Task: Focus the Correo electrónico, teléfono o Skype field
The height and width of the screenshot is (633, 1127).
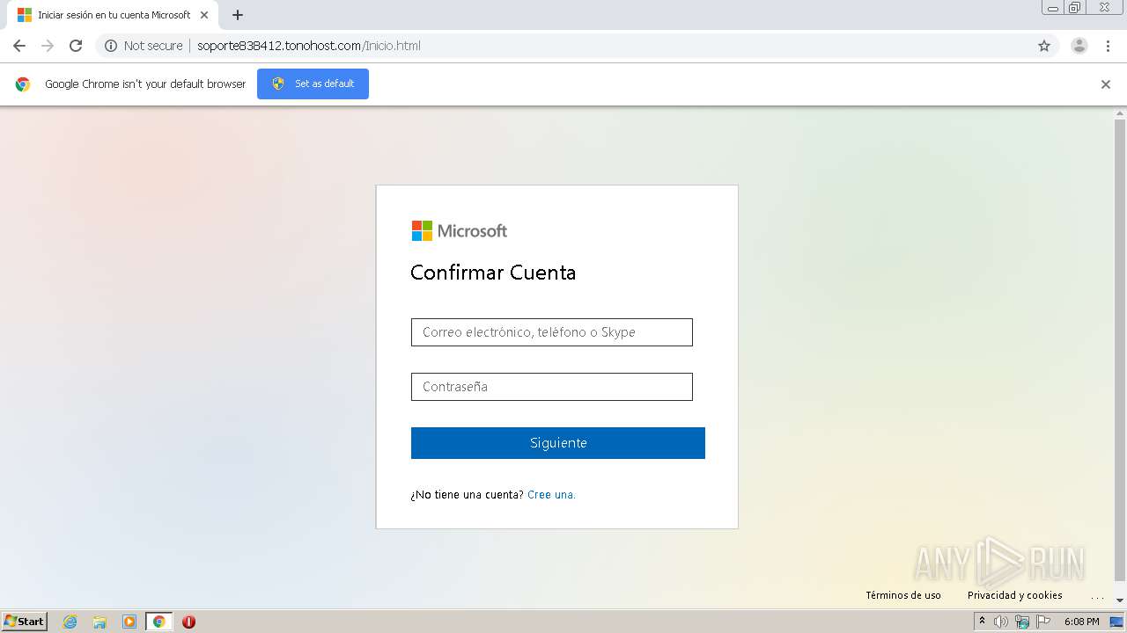Action: [x=552, y=332]
